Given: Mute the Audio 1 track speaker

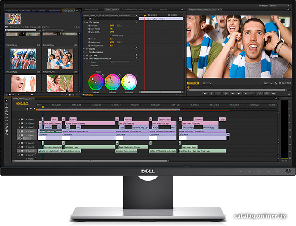Looking at the screenshot, I should click(19, 143).
